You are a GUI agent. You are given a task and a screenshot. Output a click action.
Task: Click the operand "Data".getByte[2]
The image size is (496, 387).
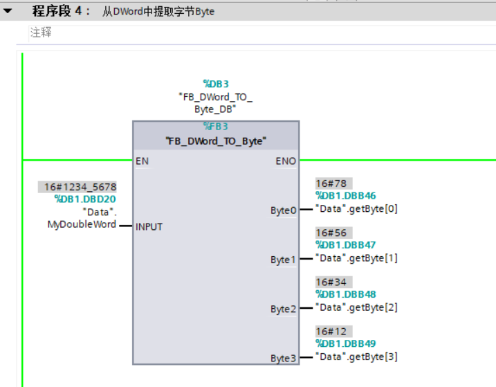(x=356, y=308)
